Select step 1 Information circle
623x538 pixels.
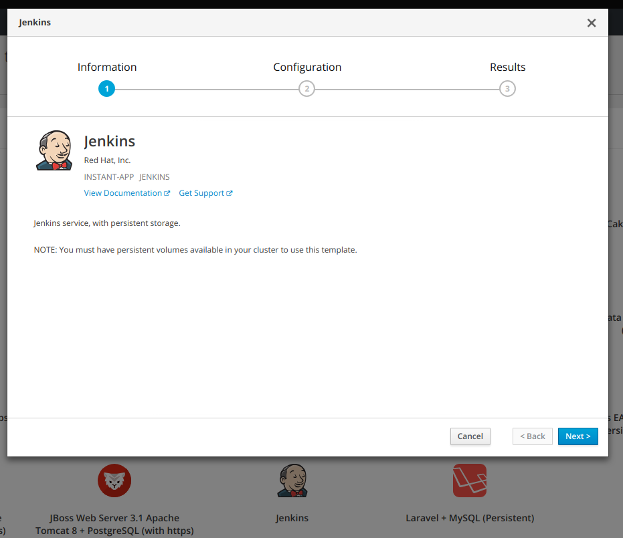coord(106,88)
